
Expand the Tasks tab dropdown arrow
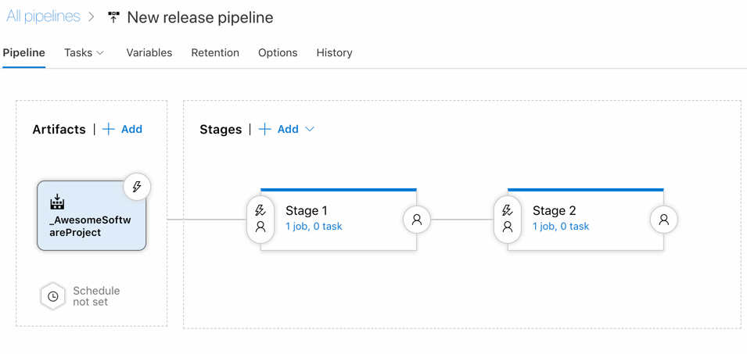click(100, 53)
